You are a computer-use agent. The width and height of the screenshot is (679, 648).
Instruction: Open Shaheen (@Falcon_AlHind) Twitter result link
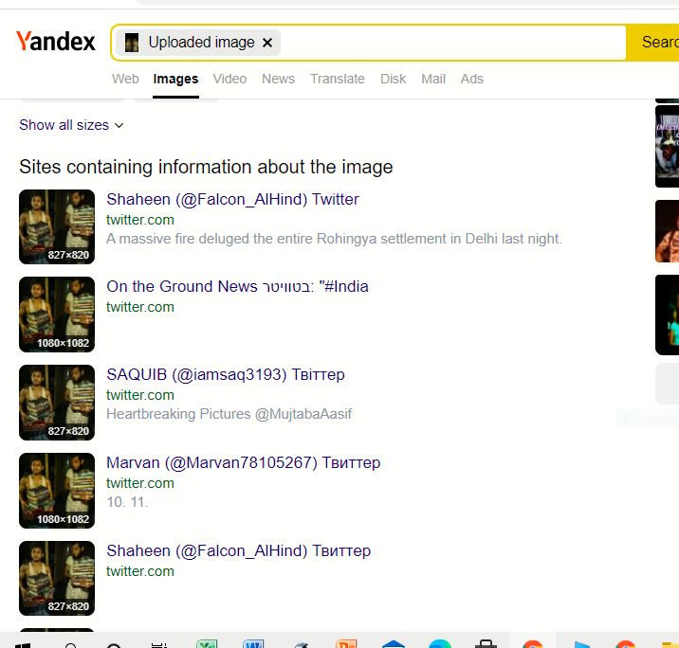(x=232, y=199)
